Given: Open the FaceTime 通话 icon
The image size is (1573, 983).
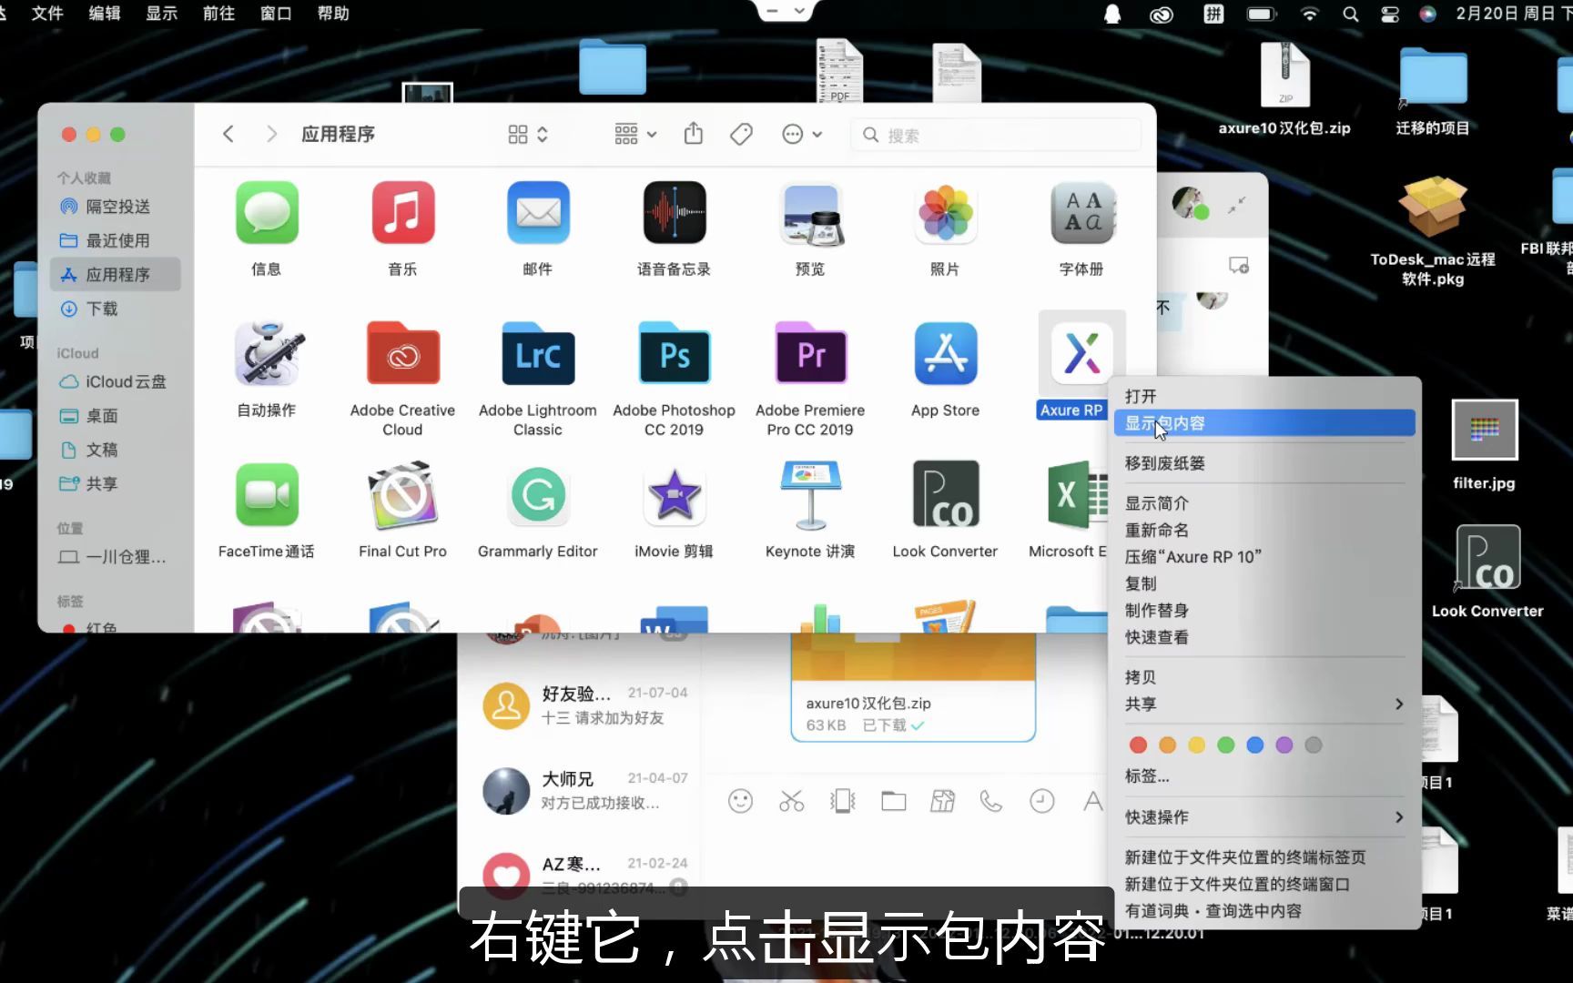Looking at the screenshot, I should 267,495.
